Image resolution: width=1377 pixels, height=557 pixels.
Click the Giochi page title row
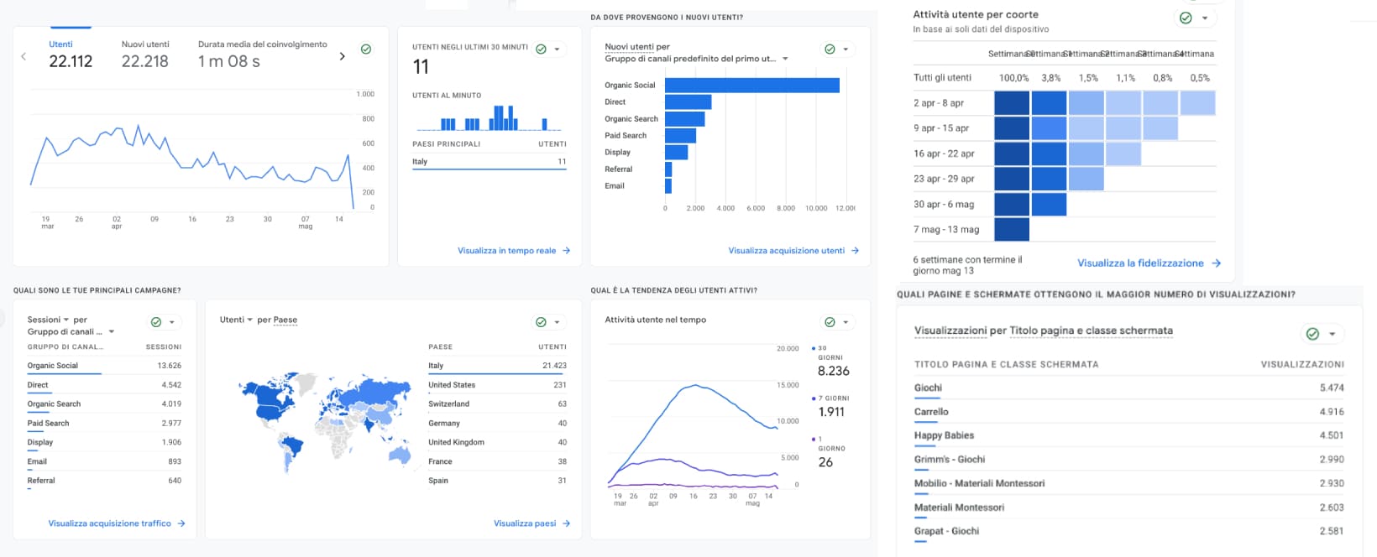click(1128, 388)
